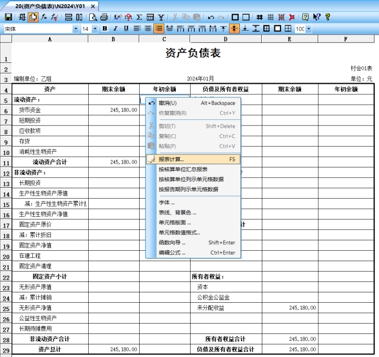The height and width of the screenshot is (357, 379).
Task: Click the filter funnel icon
Action: [x=160, y=18]
